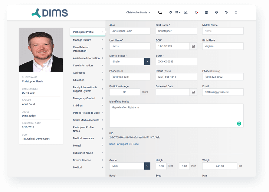
Task: Open the Driver's License section
Action: pos(88,160)
